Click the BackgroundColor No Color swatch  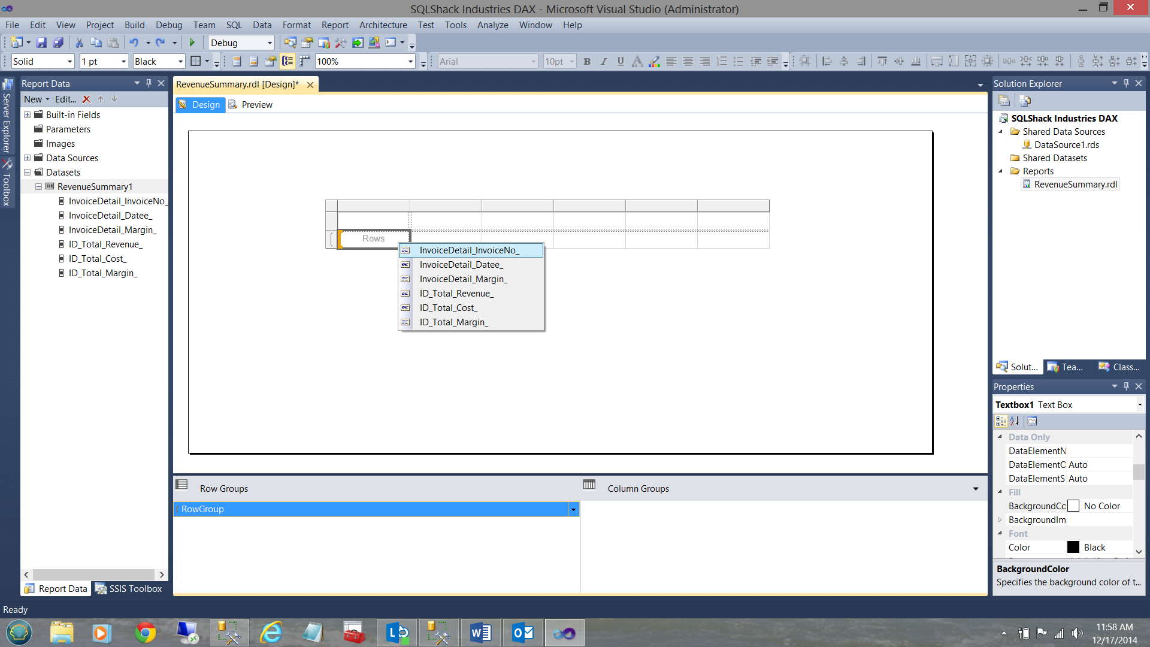pos(1073,506)
